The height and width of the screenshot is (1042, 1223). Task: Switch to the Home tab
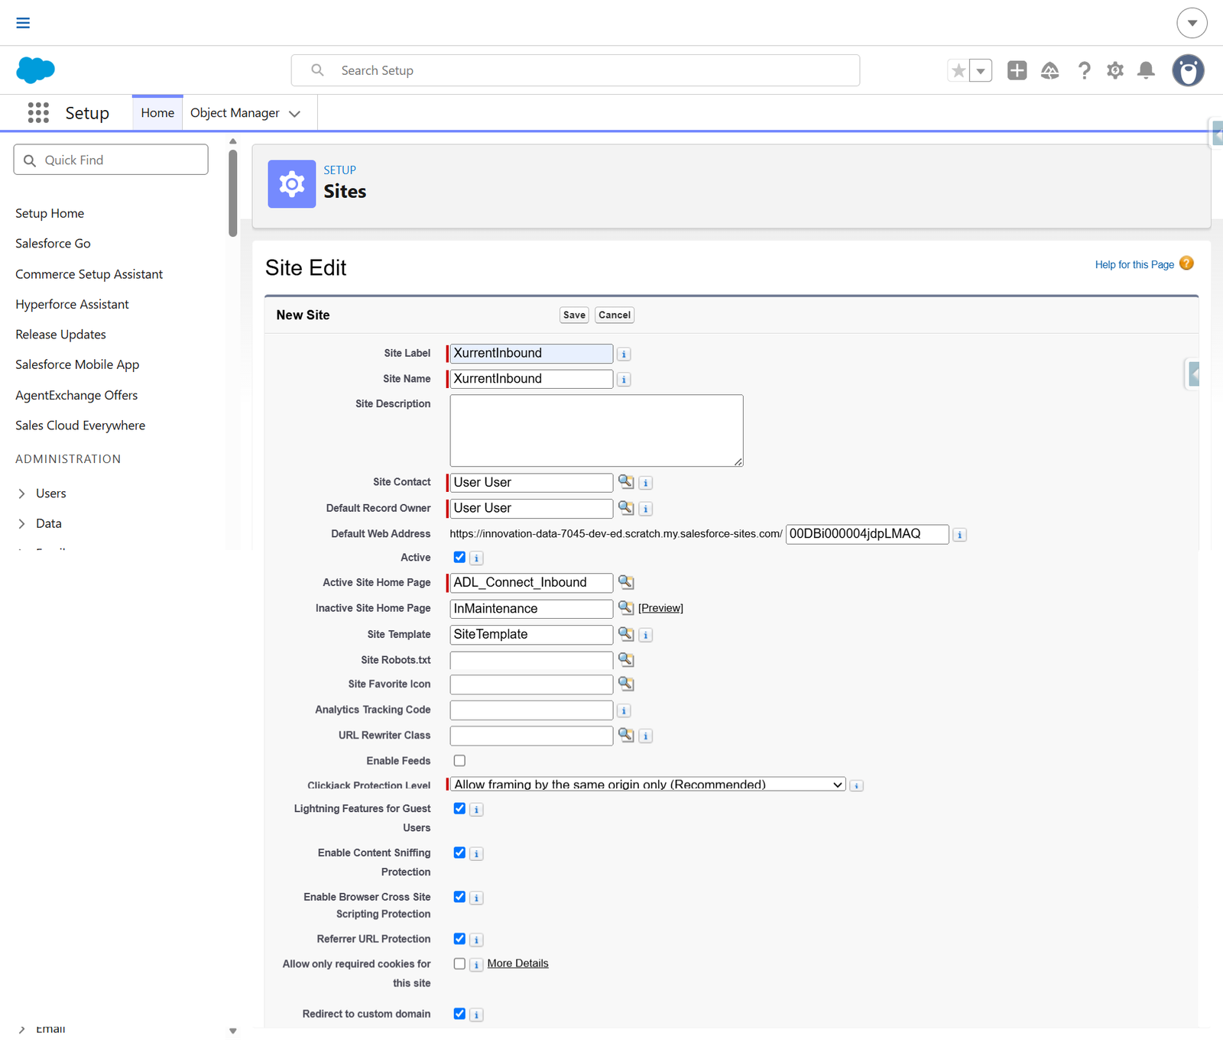(x=157, y=113)
